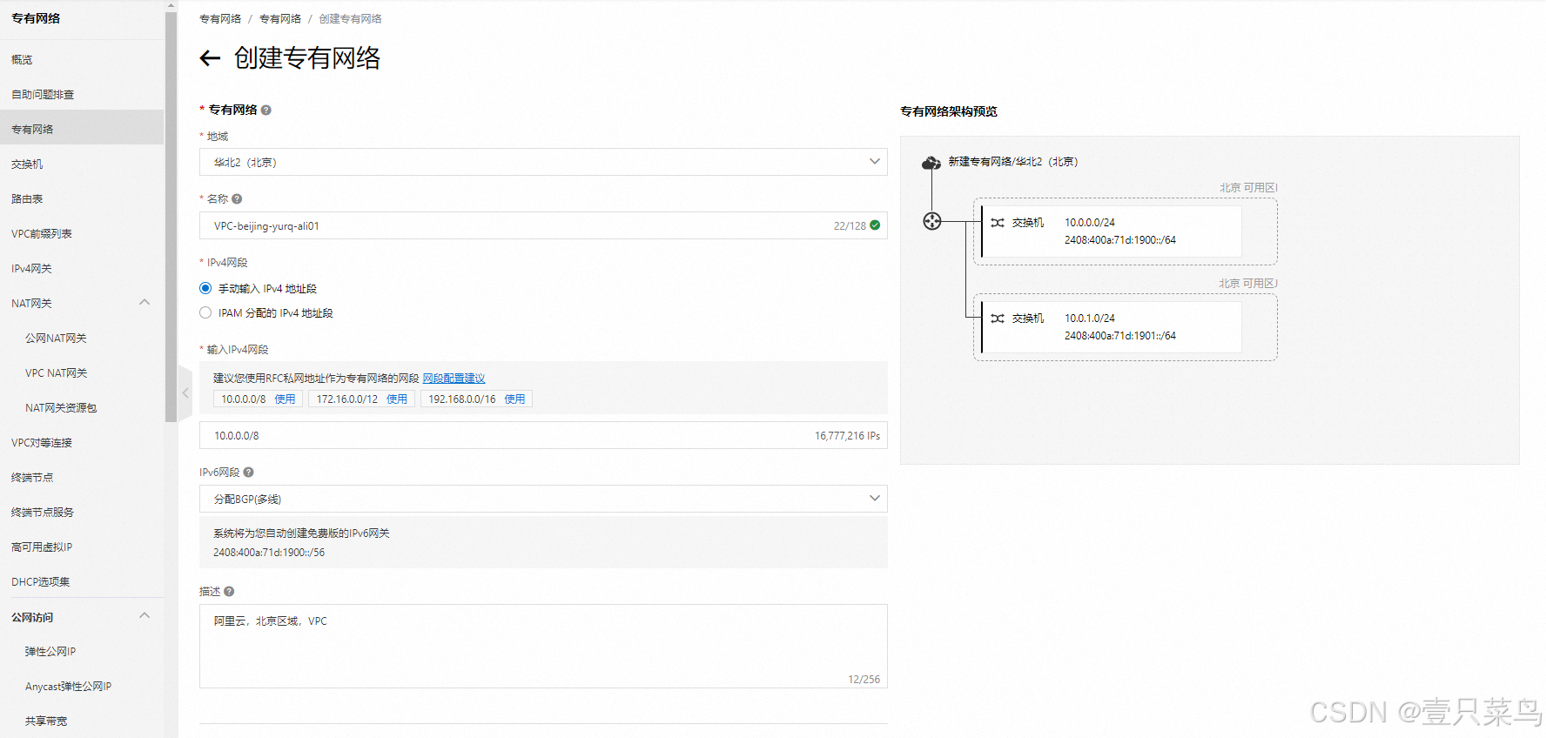Select 专有网络 sidebar item
Image resolution: width=1546 pixels, height=738 pixels.
[82, 129]
